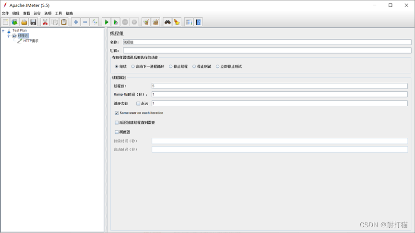Click the 注释 input field
415x233 pixels.
point(267,50)
